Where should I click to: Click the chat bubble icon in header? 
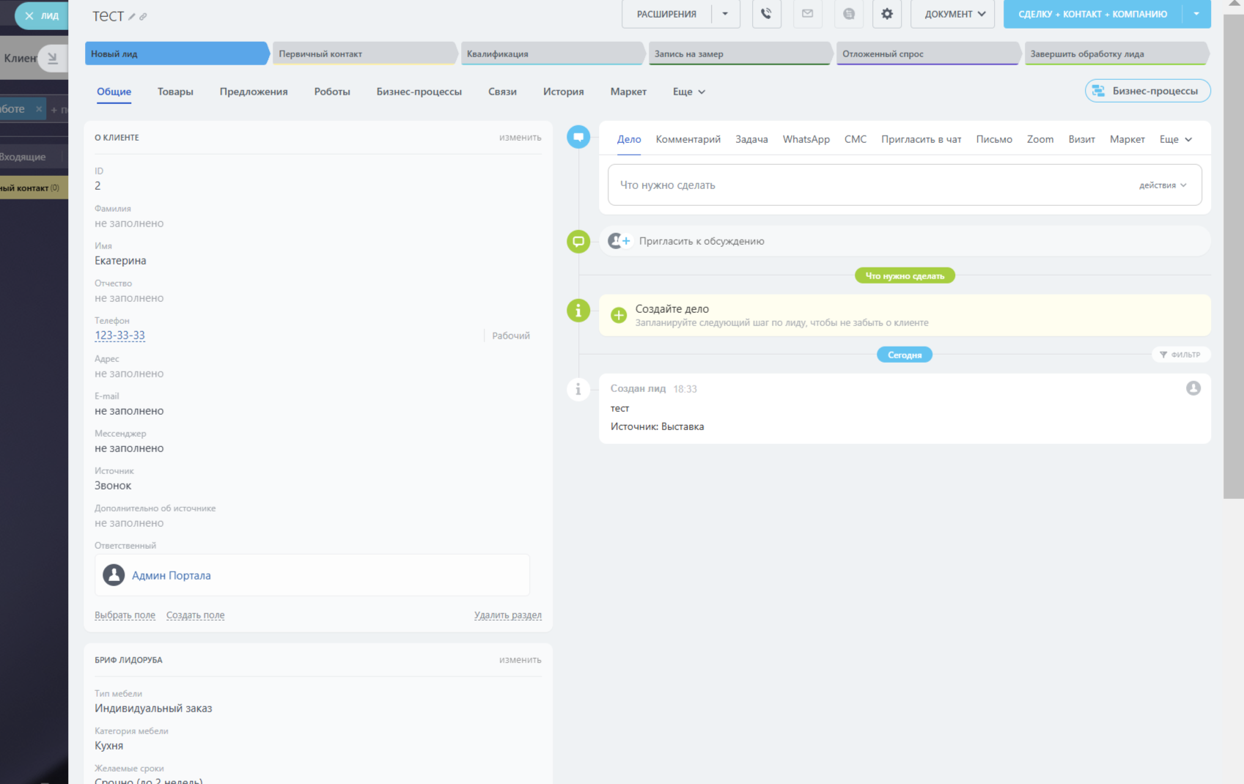(x=848, y=14)
